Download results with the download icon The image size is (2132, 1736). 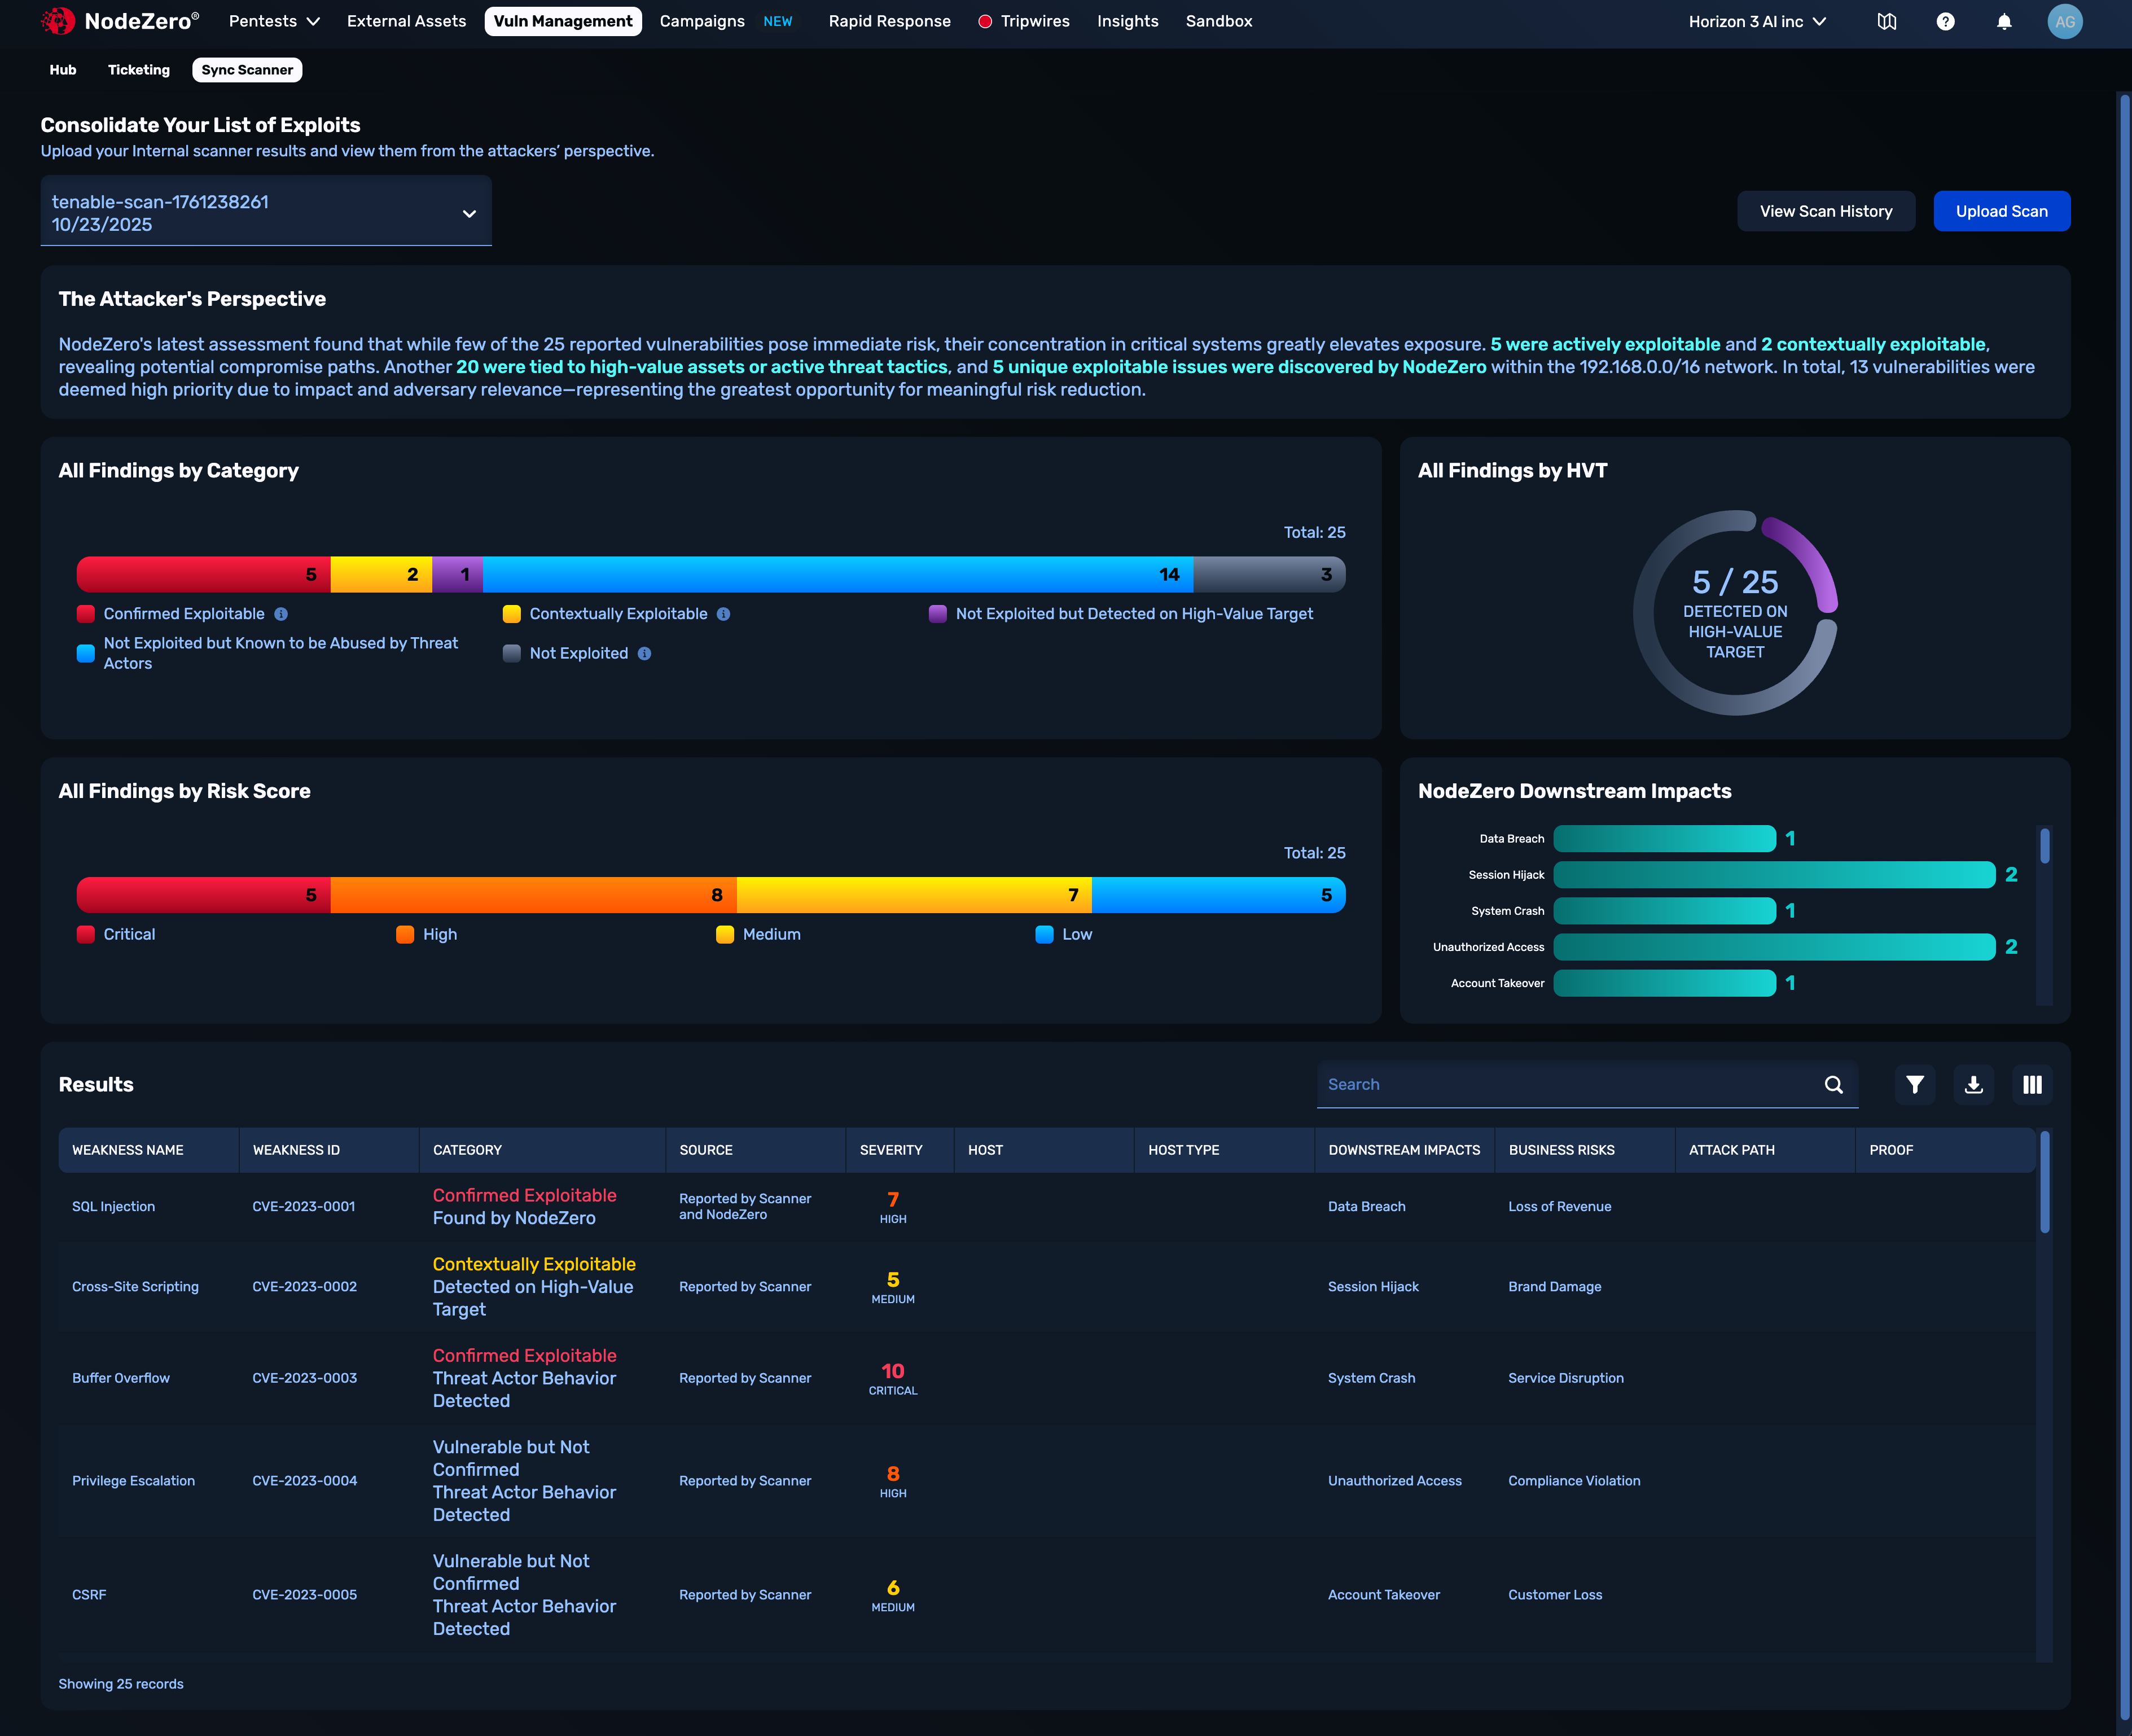[1973, 1084]
